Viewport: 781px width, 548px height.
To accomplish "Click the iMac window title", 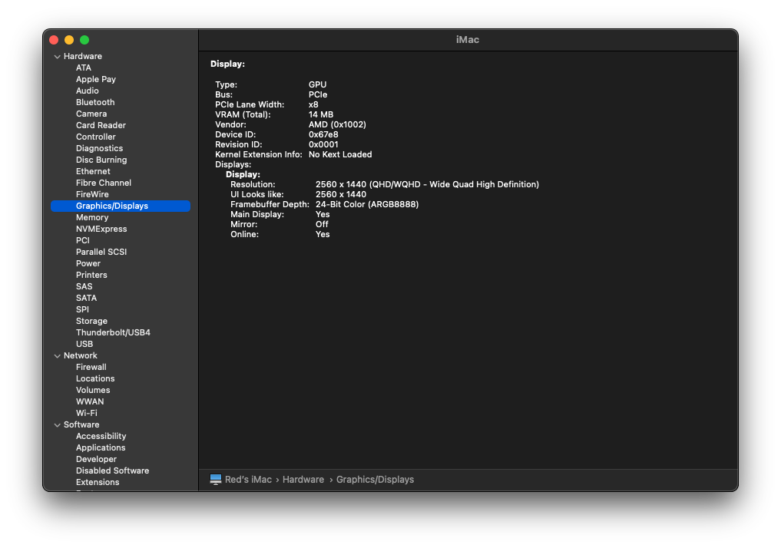I will pyautogui.click(x=468, y=40).
